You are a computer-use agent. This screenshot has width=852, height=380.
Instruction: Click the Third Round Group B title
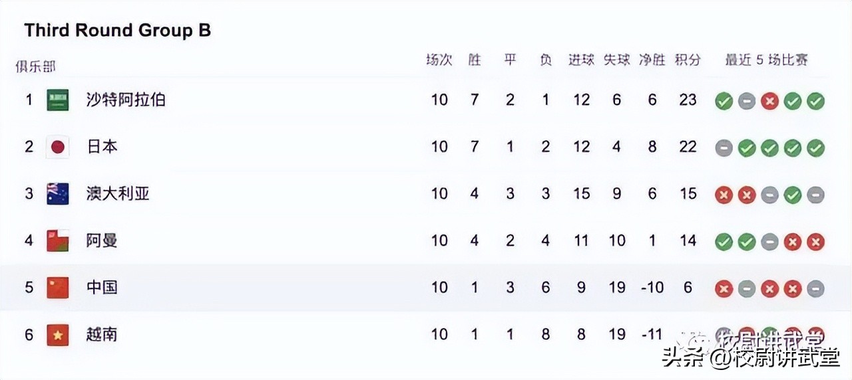tap(118, 30)
